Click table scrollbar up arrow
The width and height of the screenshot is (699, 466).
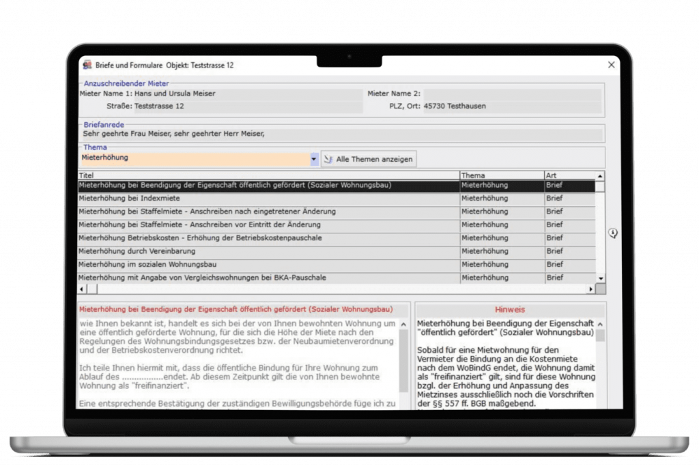click(601, 176)
